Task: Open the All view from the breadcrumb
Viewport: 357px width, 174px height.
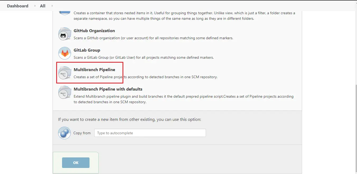Action: [42, 6]
